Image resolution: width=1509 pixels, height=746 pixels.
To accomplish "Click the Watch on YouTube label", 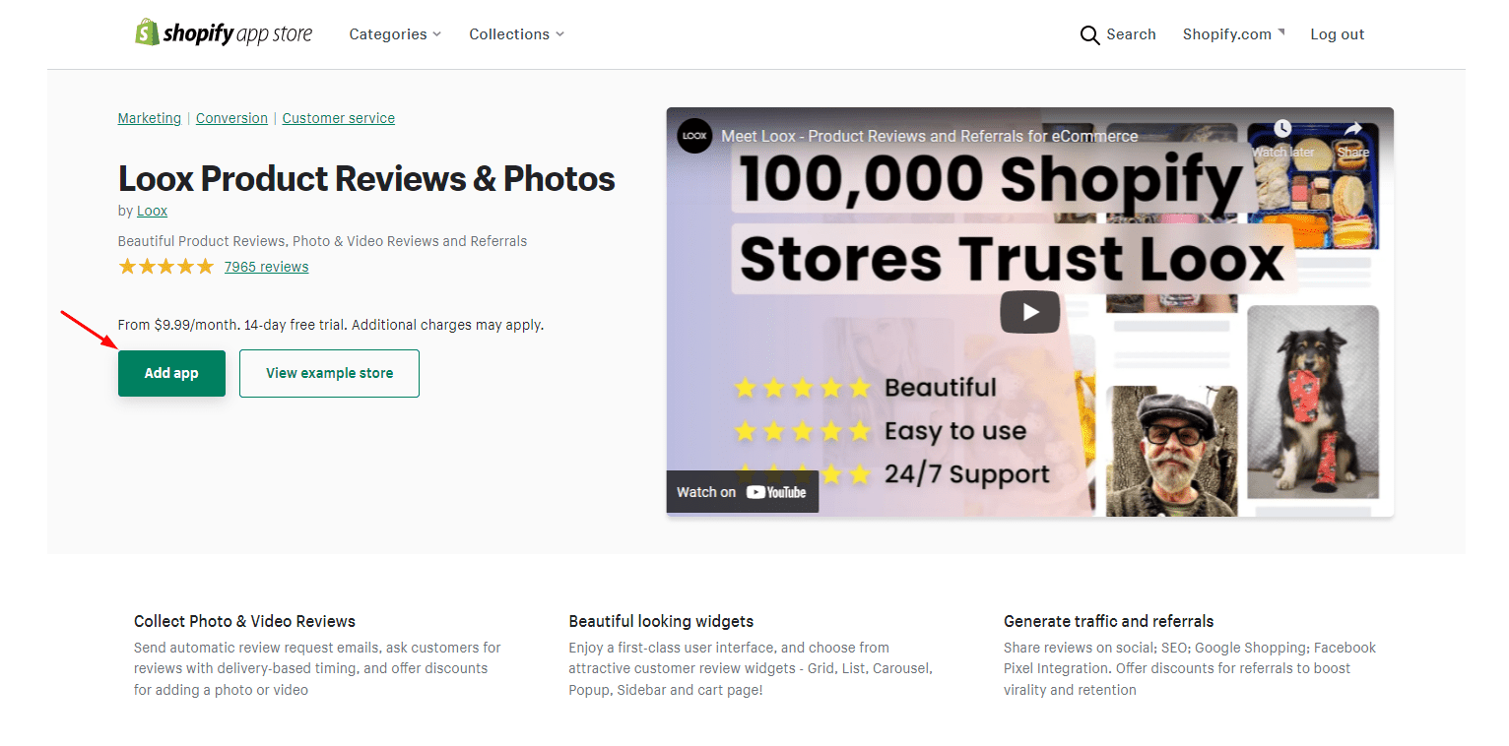I will (742, 491).
